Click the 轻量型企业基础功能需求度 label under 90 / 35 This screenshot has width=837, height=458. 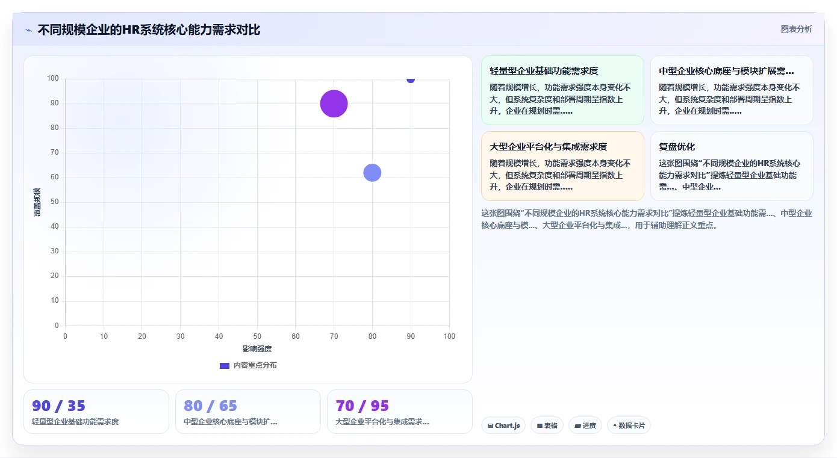(75, 422)
